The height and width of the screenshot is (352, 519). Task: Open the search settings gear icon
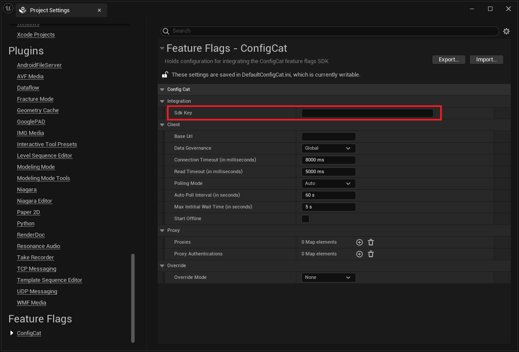506,31
